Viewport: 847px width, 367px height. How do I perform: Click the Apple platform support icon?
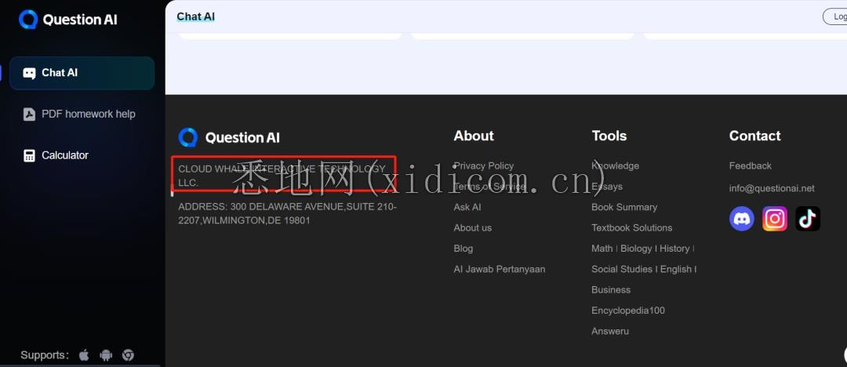point(84,355)
